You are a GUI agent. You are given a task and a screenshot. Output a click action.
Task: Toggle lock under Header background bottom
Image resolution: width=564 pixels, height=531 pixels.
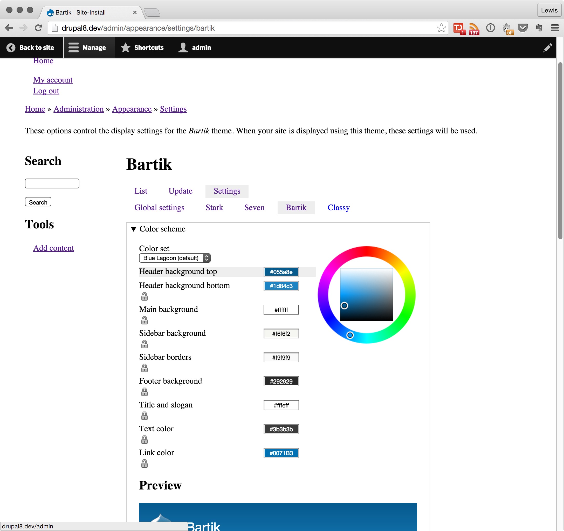click(x=145, y=296)
